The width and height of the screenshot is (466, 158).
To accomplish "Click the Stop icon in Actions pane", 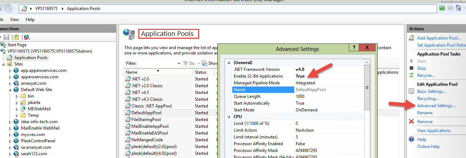I will (x=411, y=68).
